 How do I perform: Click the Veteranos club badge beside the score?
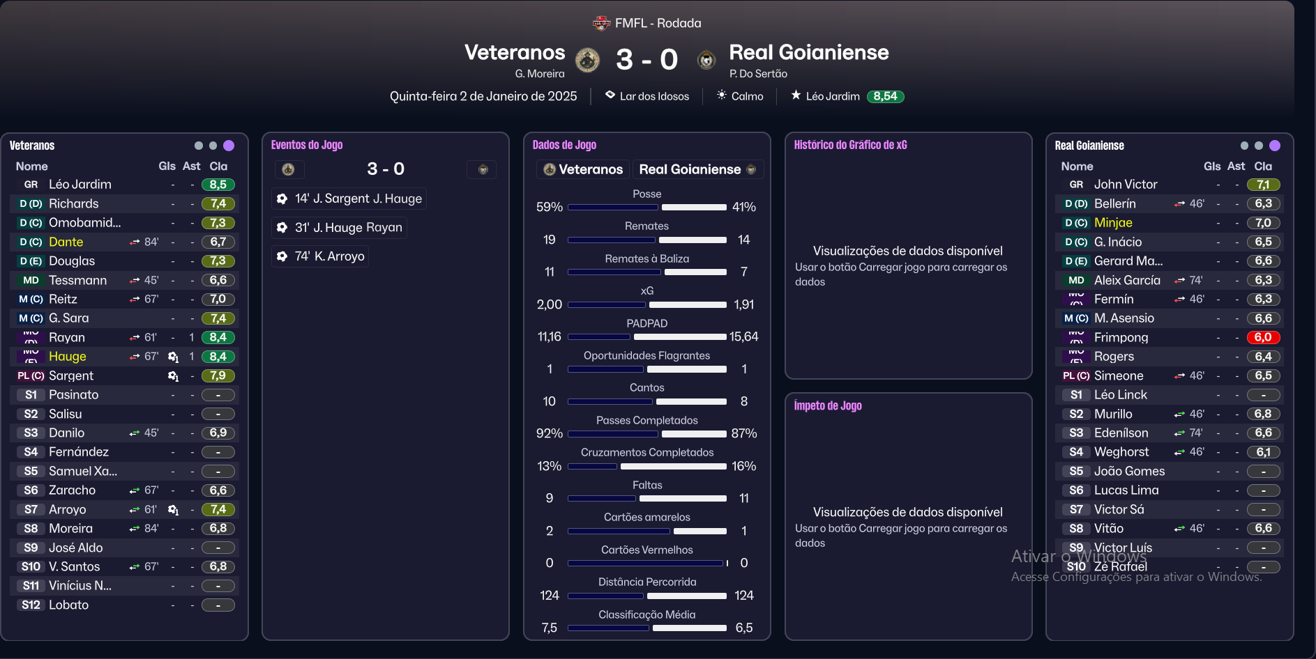point(587,60)
